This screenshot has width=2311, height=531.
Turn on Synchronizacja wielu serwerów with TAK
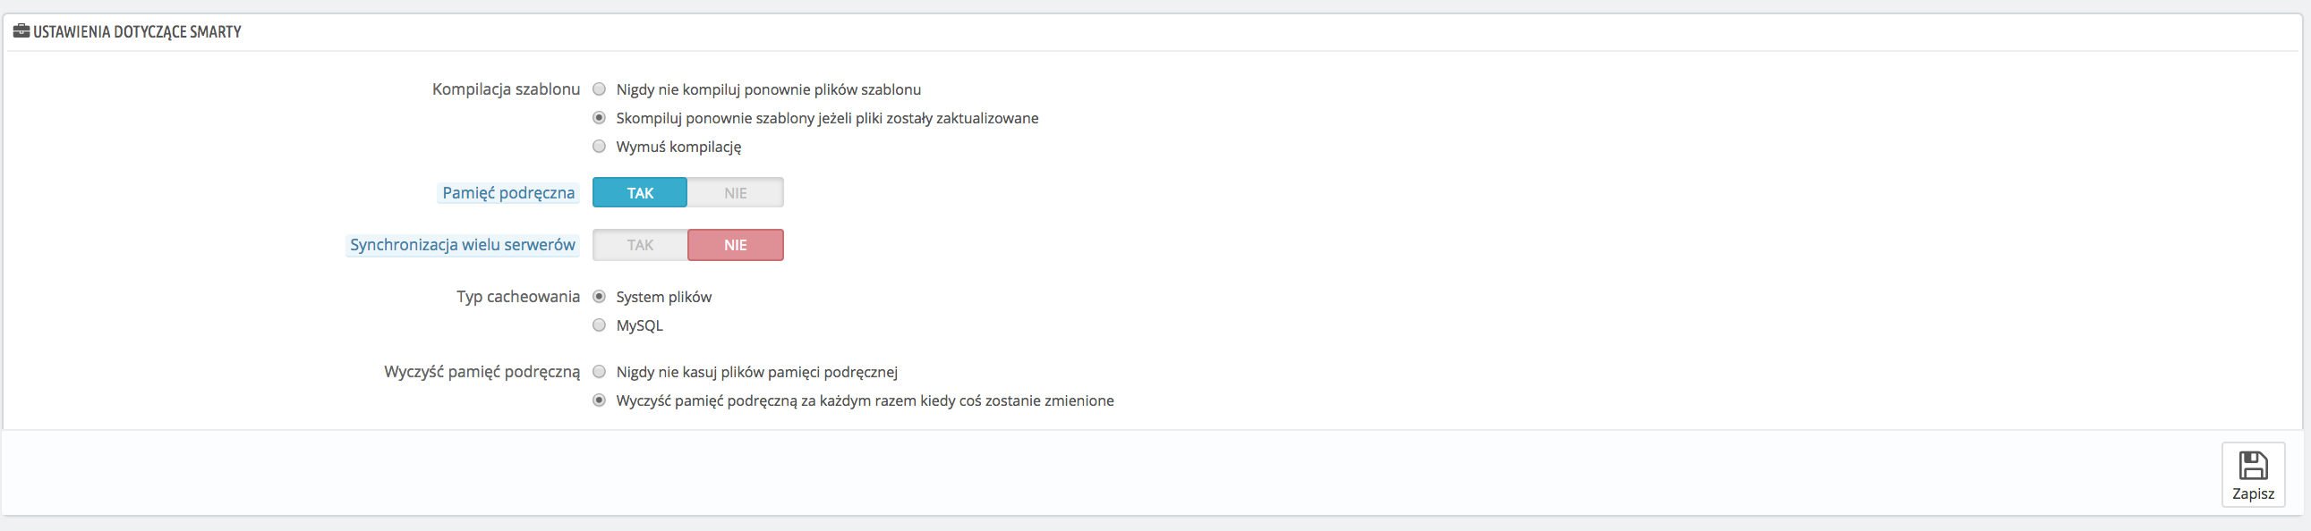pos(640,244)
